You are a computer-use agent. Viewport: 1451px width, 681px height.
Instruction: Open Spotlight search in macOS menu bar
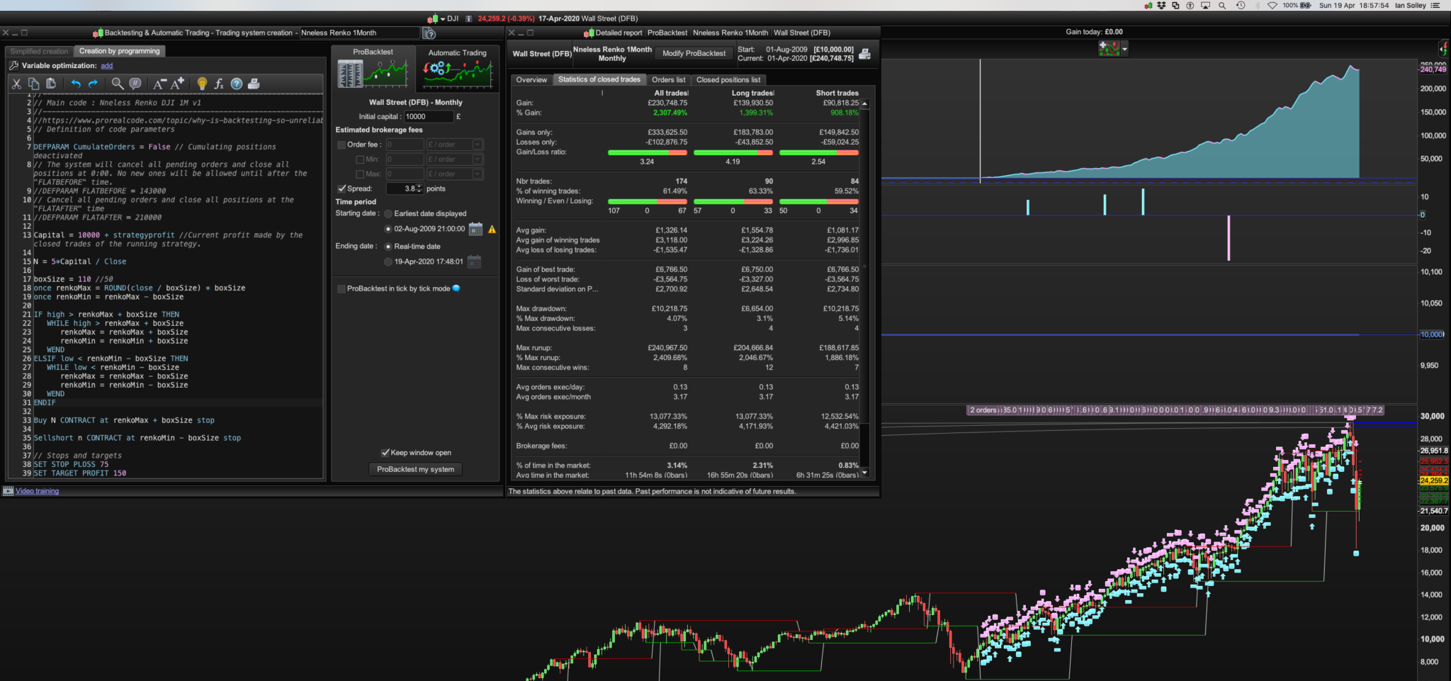1222,5
